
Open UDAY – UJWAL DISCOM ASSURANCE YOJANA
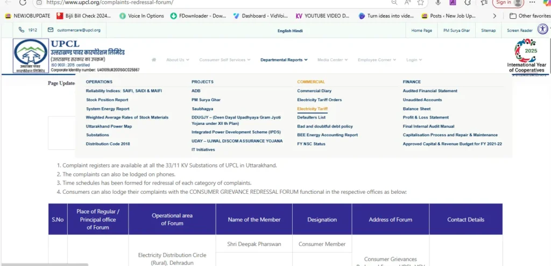click(x=237, y=141)
